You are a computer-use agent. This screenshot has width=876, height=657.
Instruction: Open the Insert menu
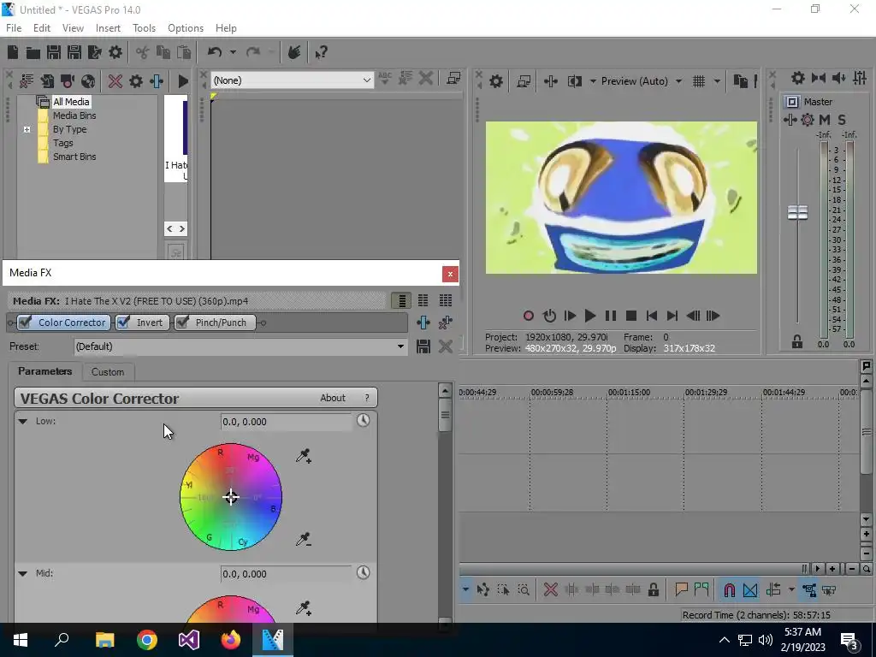click(108, 28)
